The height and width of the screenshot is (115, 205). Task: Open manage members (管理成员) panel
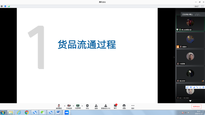(x=106, y=106)
